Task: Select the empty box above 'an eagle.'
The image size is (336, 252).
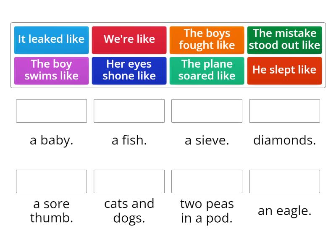Action: [284, 181]
